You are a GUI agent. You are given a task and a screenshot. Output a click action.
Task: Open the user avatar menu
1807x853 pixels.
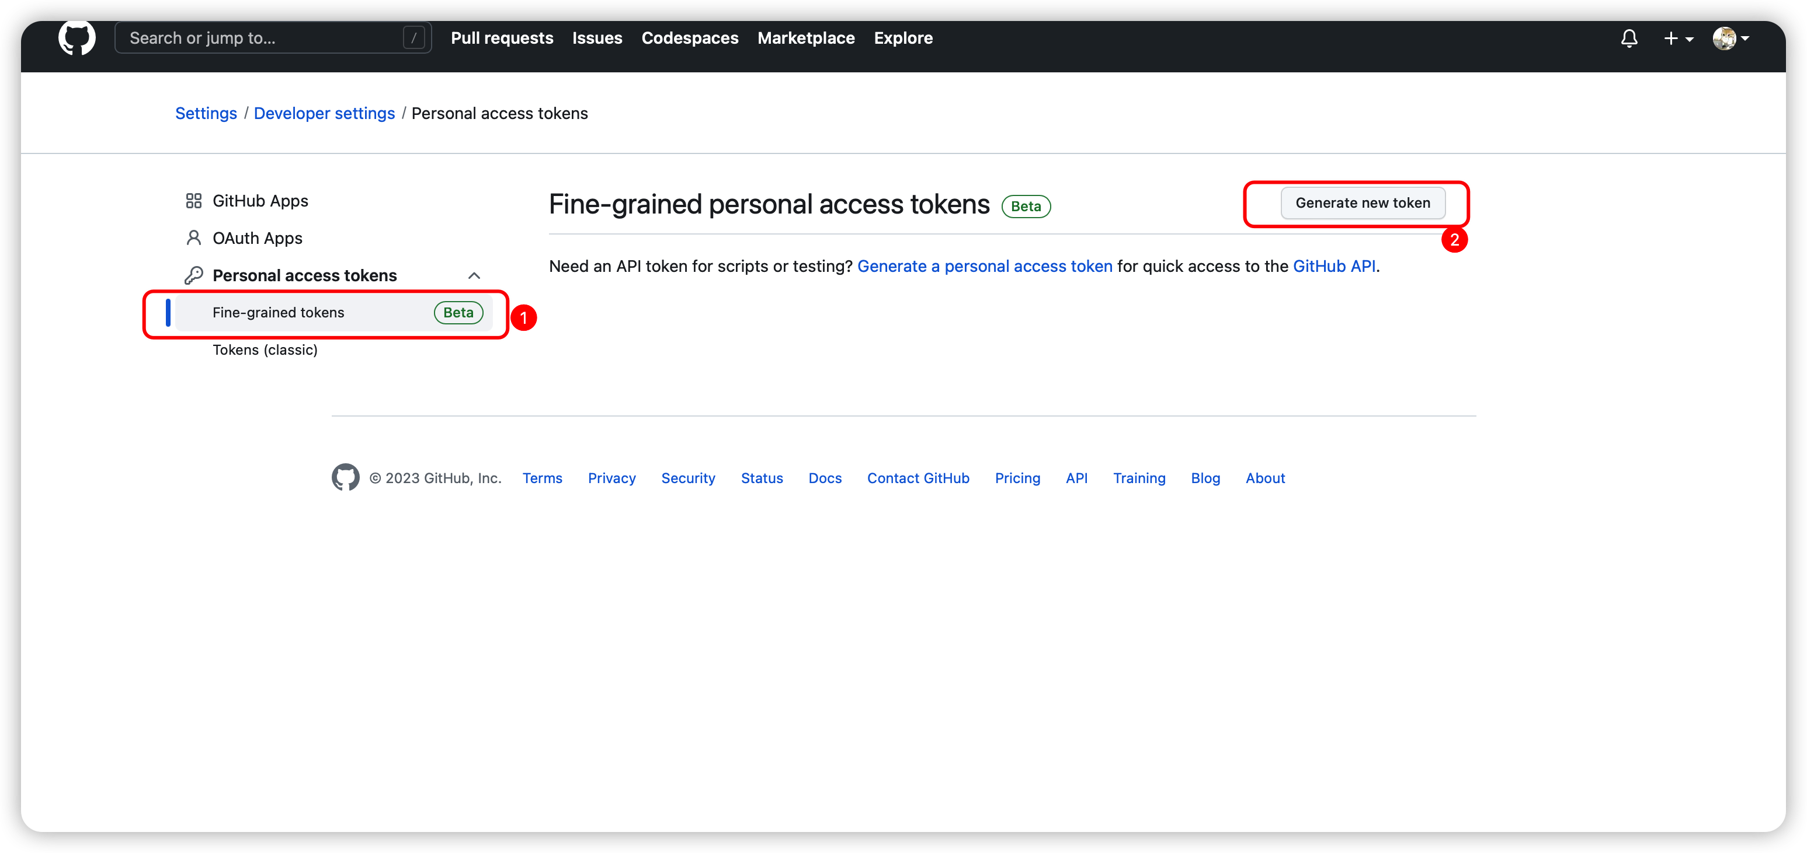coord(1730,39)
